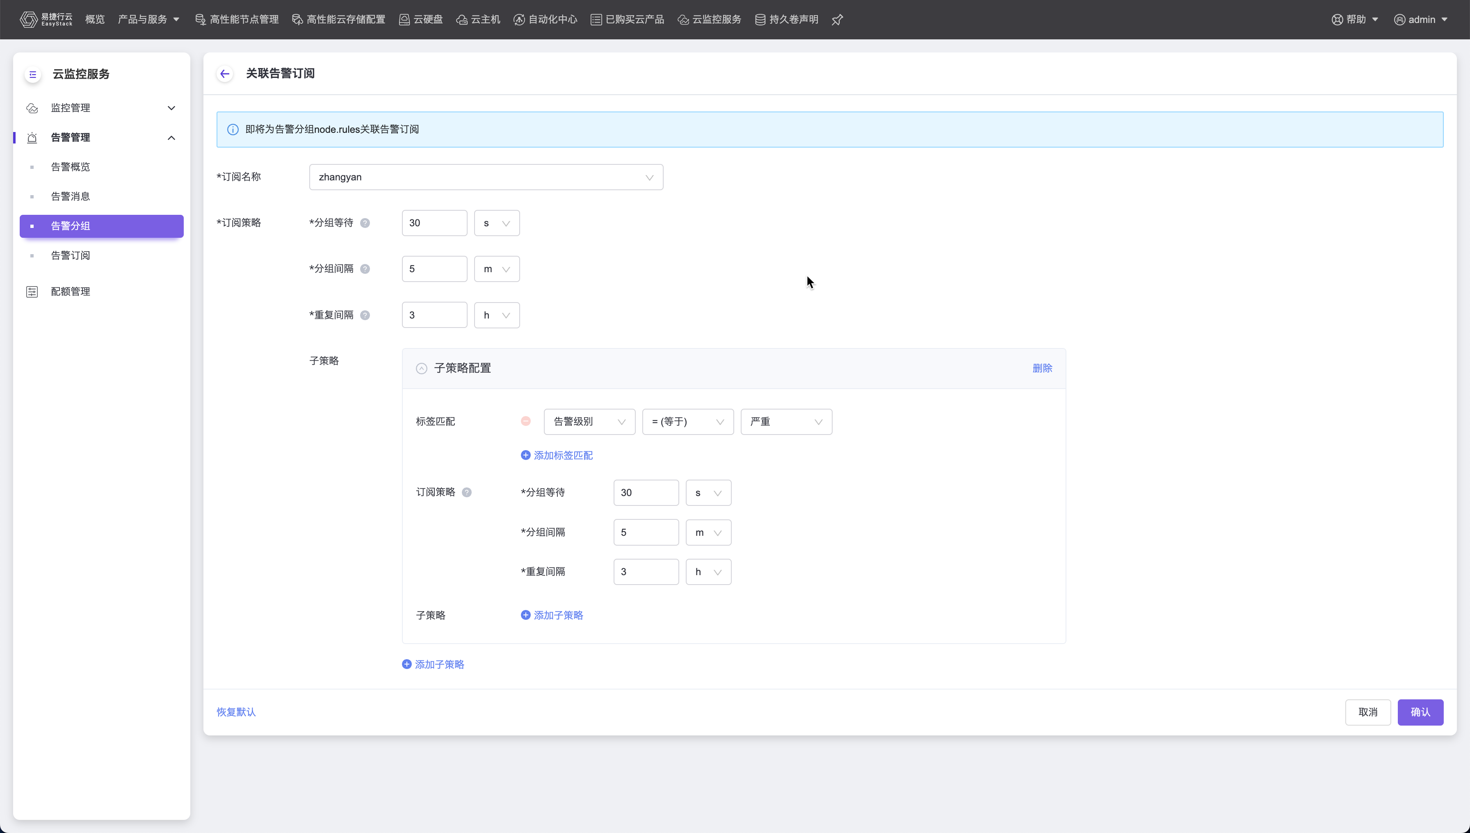This screenshot has height=833, width=1470.
Task: Click the pin icon in top navigation
Action: pos(837,20)
